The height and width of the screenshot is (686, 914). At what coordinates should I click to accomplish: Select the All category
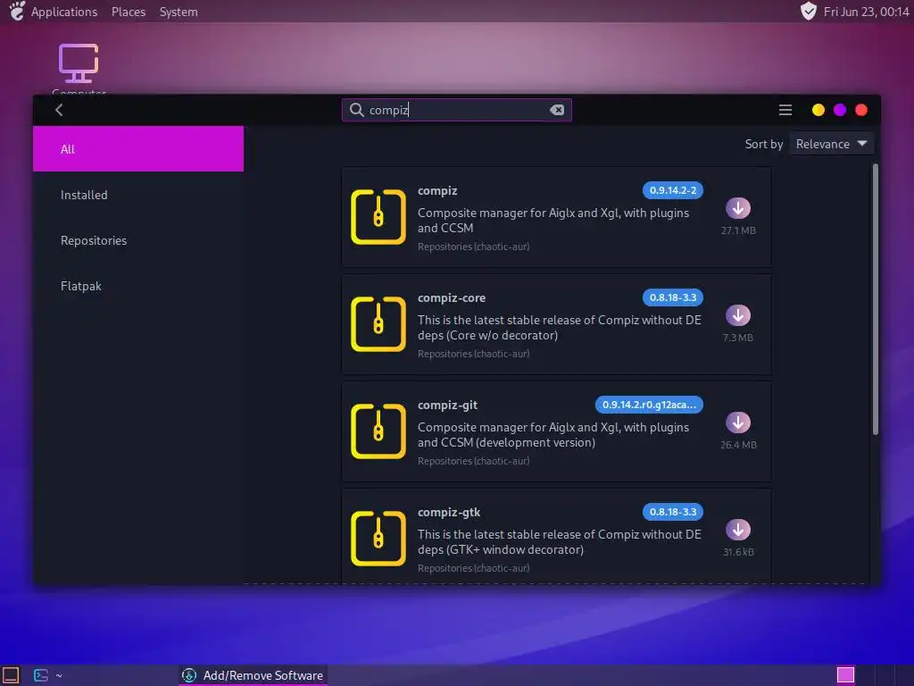(x=138, y=149)
